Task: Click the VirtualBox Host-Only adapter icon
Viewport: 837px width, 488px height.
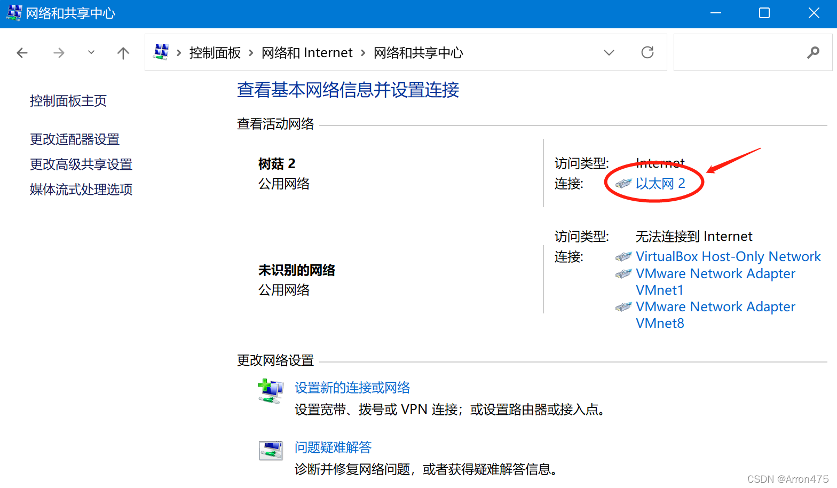Action: click(623, 257)
